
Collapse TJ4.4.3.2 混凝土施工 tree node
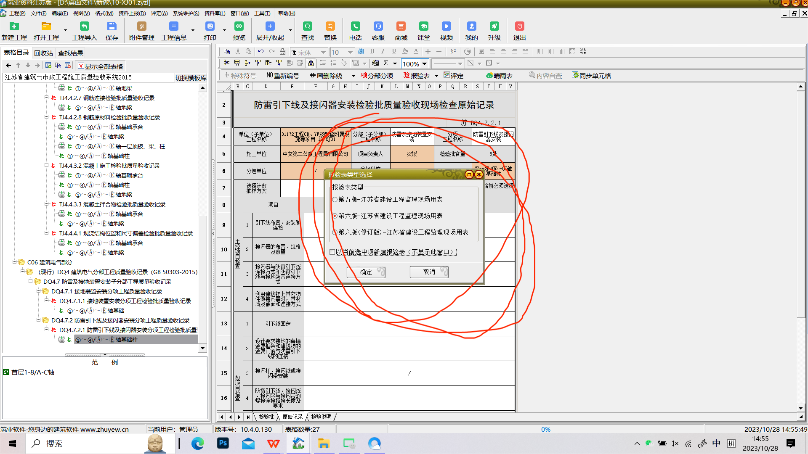[x=46, y=165]
